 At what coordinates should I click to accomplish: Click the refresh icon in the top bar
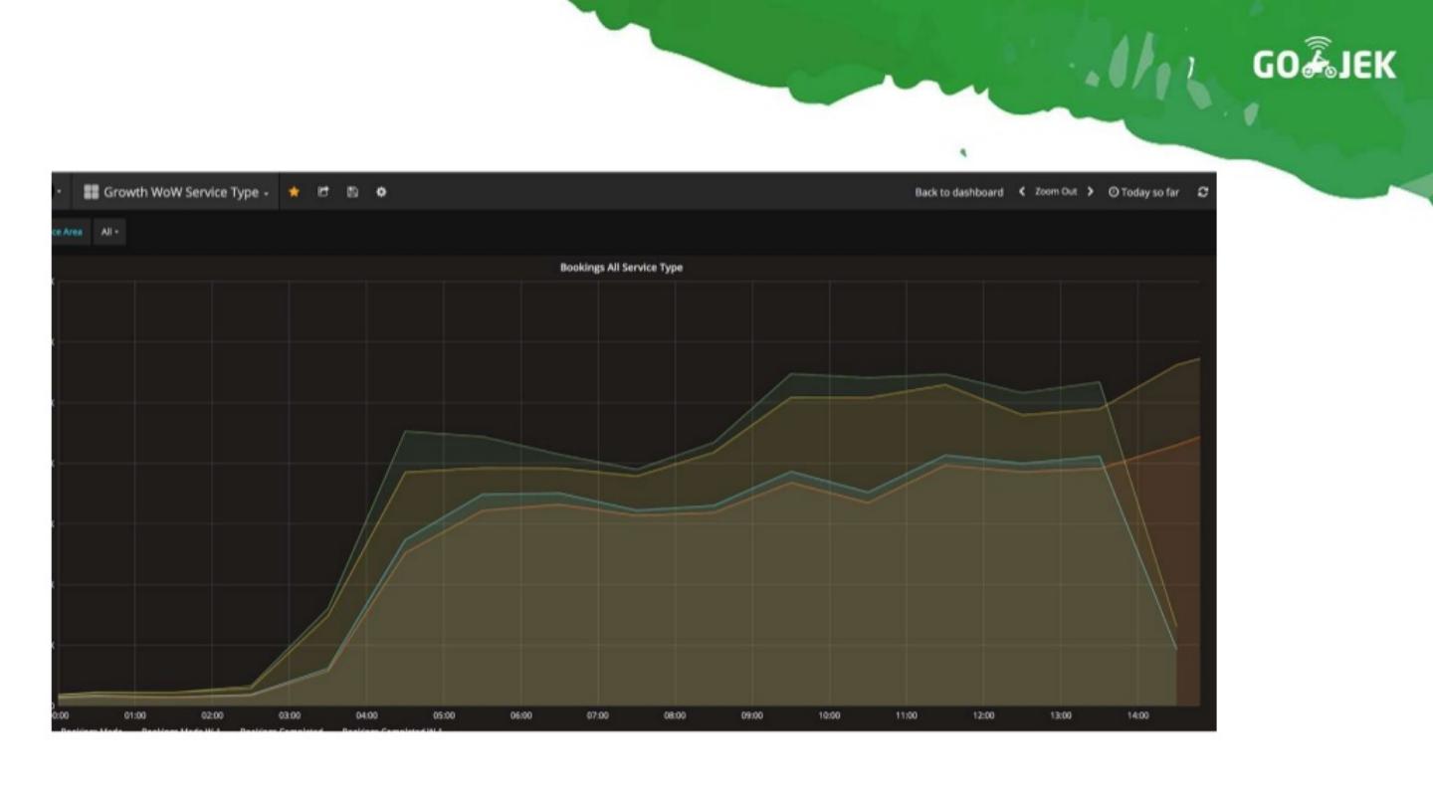1203,192
